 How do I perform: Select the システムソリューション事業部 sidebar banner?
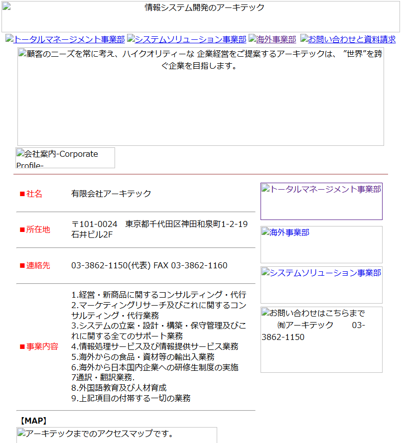click(x=321, y=285)
